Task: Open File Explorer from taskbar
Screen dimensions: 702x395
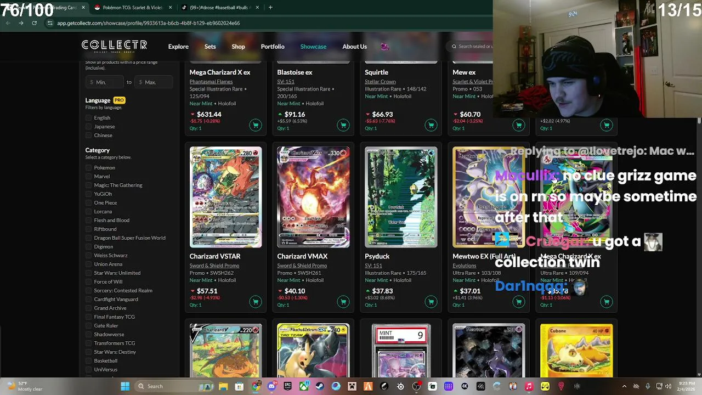Action: 223,386
